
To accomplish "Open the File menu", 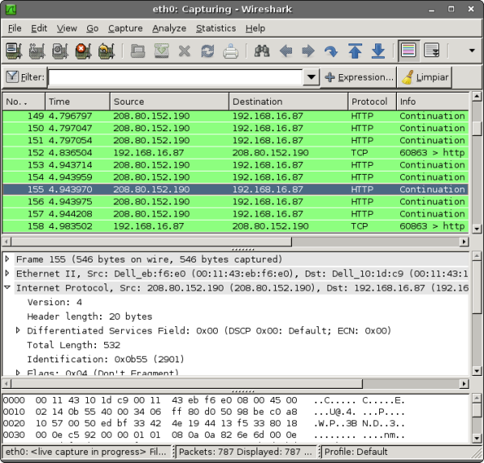I will pos(15,28).
